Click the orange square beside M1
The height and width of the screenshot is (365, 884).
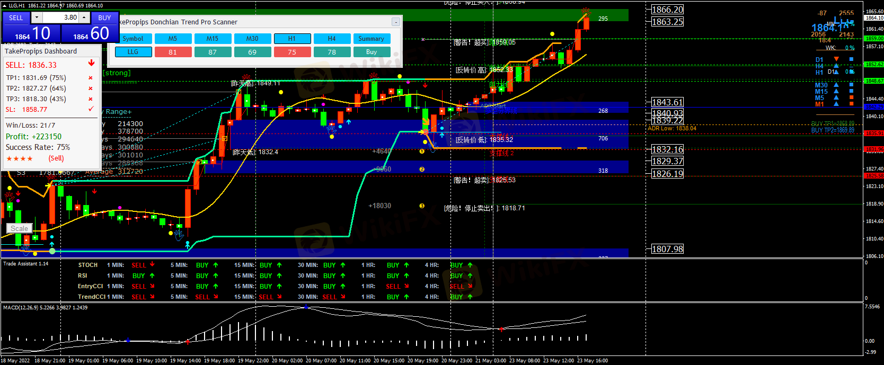tap(851, 104)
